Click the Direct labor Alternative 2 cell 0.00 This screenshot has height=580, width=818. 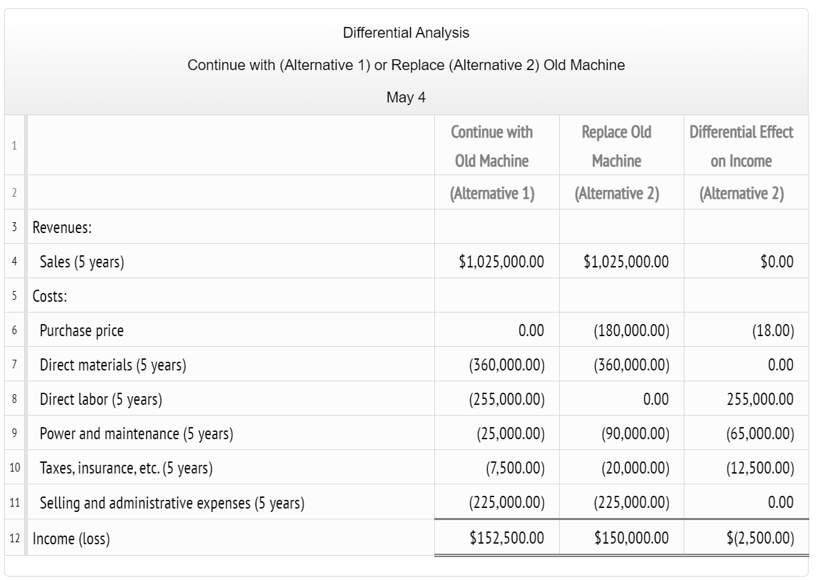(621, 399)
